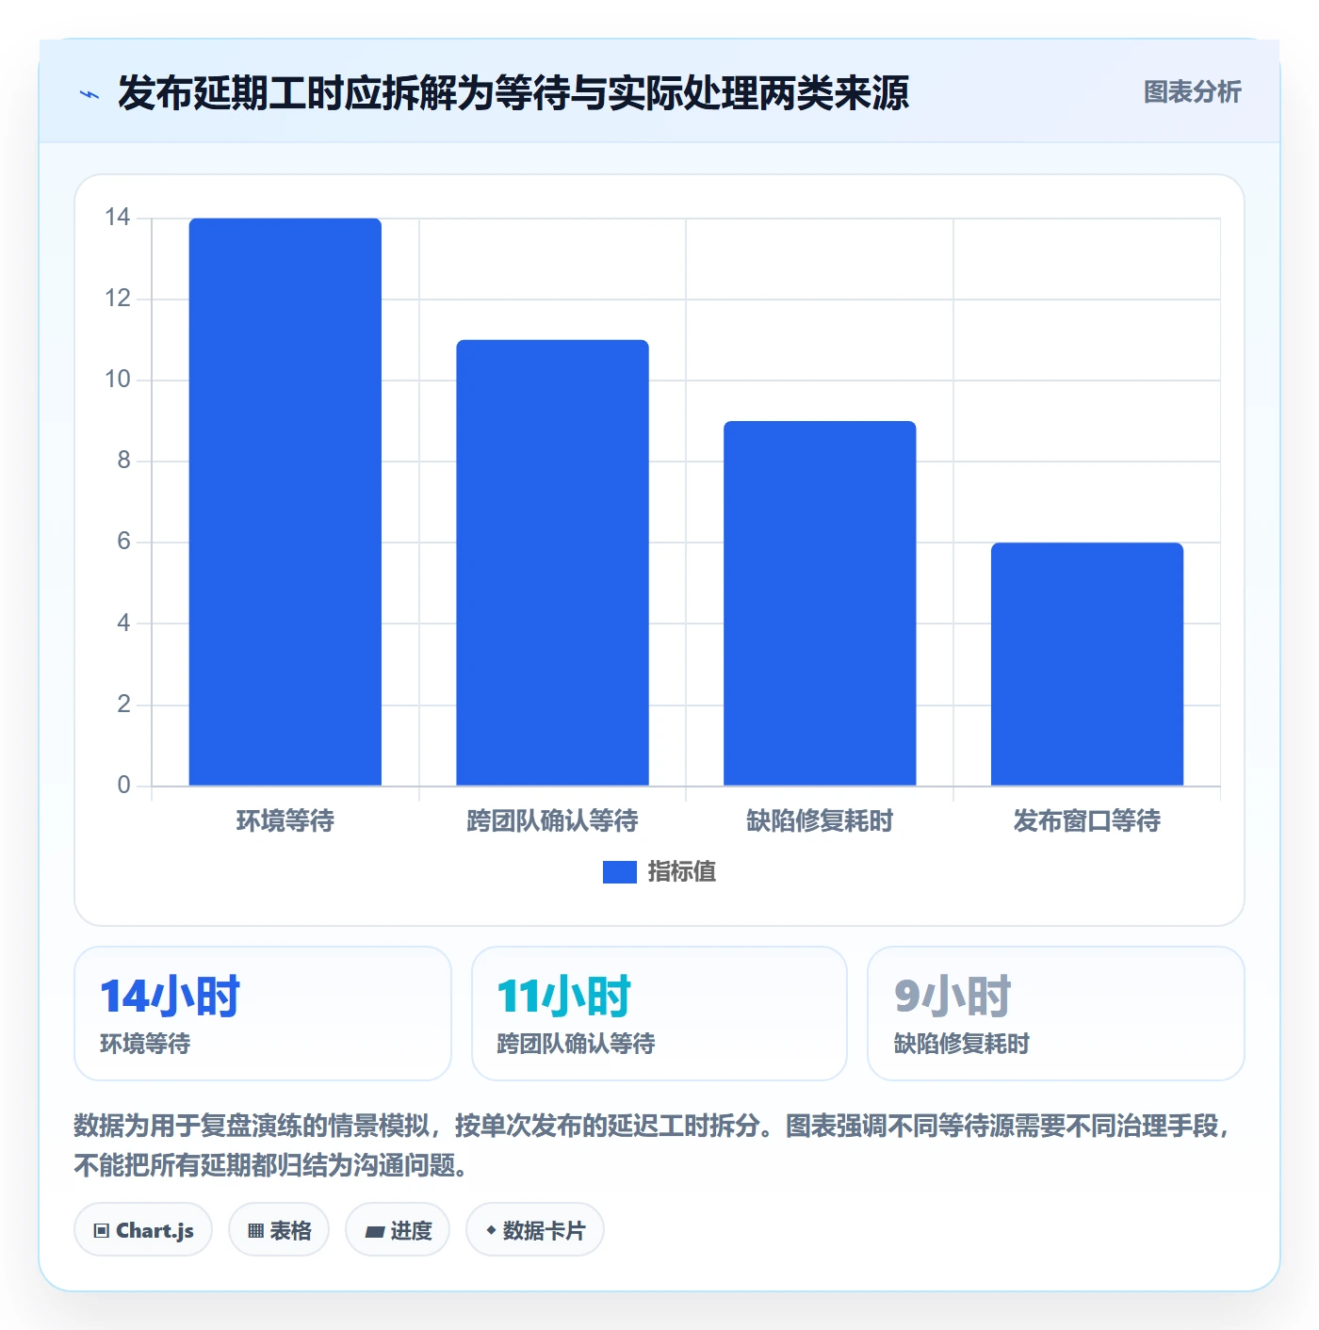Click the Chart.js tag chip

click(143, 1229)
